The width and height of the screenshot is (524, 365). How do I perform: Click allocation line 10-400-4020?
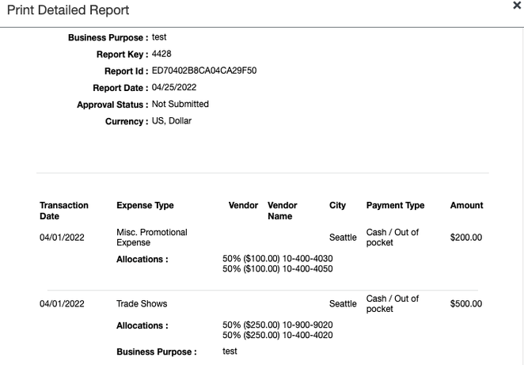278,335
